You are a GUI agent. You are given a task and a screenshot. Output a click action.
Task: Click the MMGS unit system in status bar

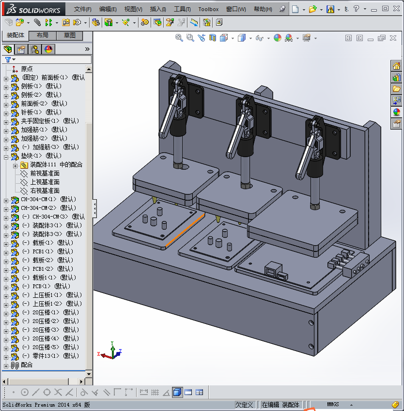point(333,405)
